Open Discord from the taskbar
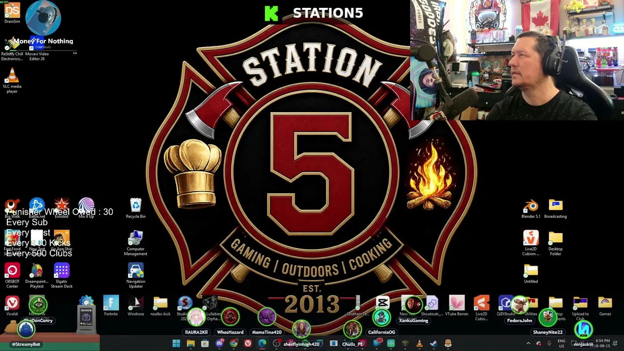This screenshot has height=351, width=624. (x=219, y=344)
